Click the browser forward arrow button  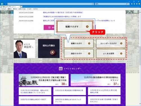coord(6,4)
